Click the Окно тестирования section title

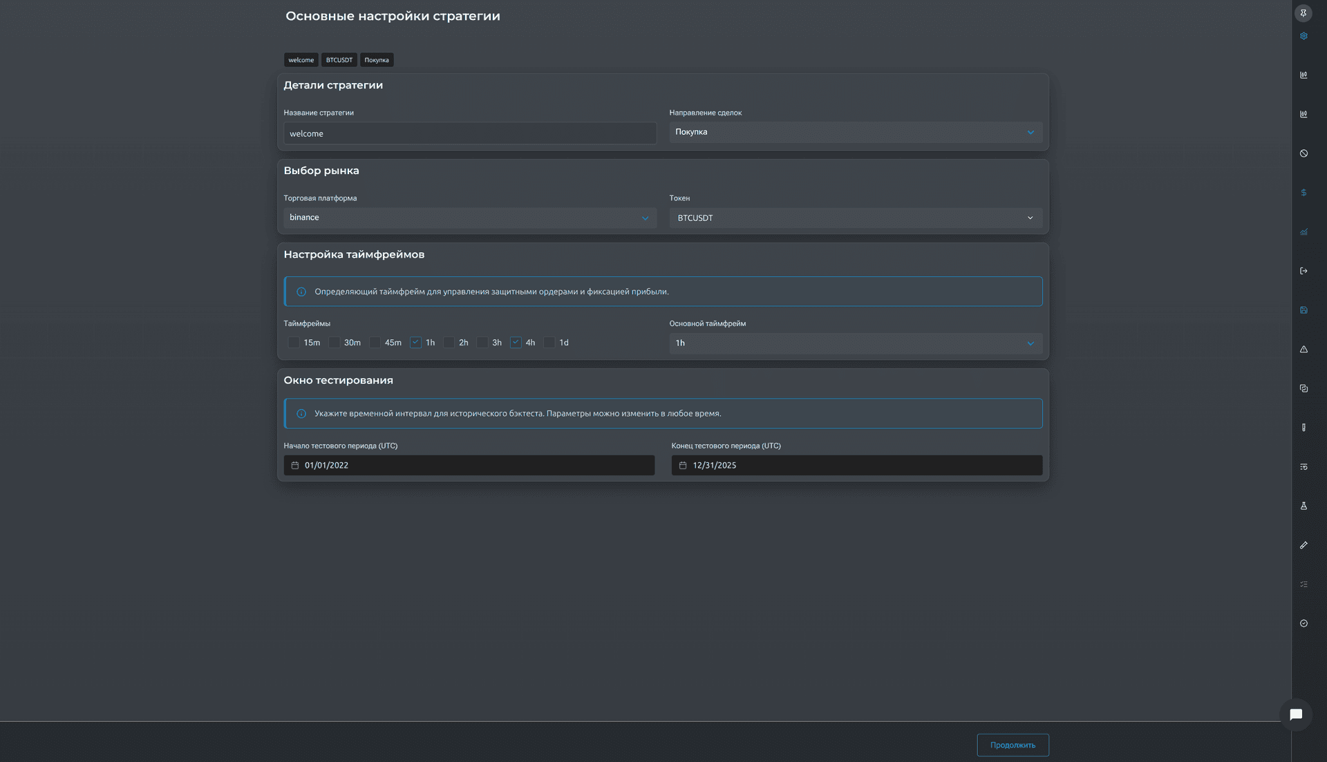pos(338,380)
